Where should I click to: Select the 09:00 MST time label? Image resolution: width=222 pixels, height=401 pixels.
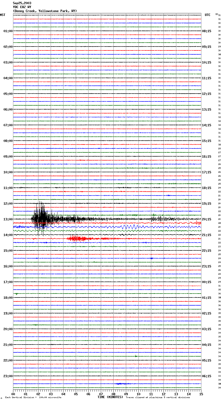[x=8, y=157]
